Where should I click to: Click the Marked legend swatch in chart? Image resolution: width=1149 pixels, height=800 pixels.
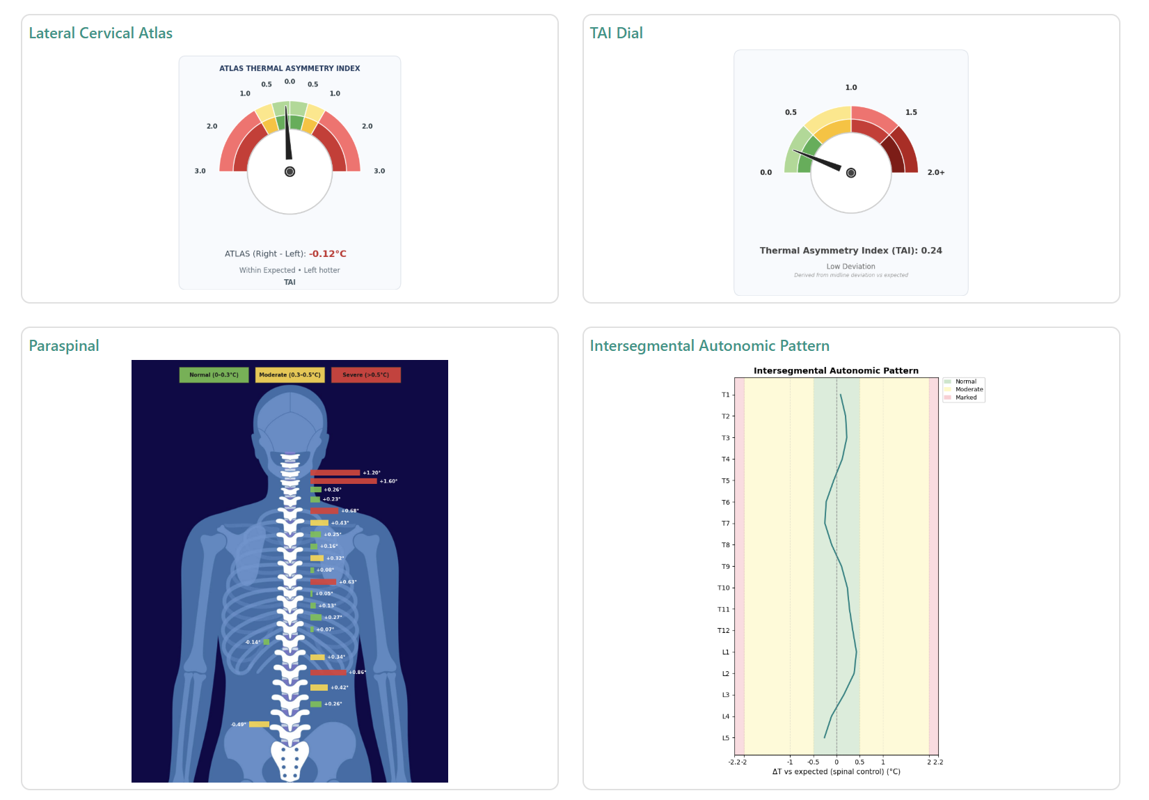coord(947,398)
